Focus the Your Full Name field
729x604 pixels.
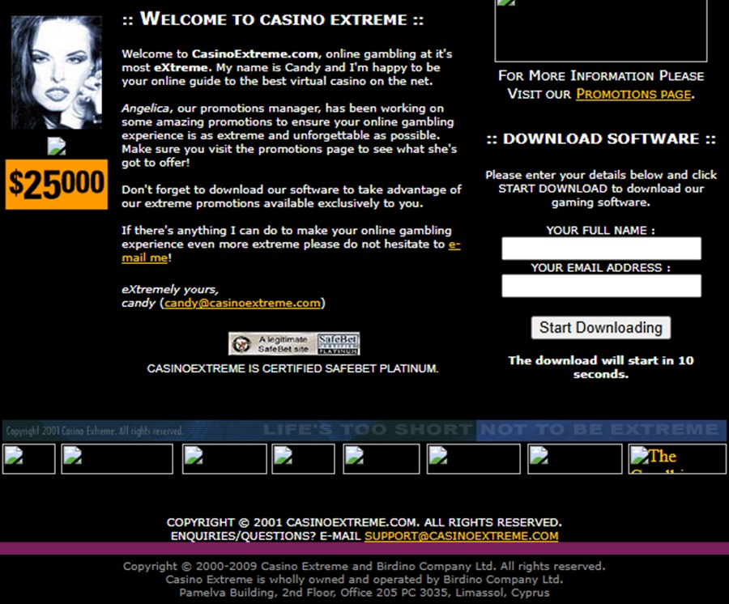(x=601, y=249)
